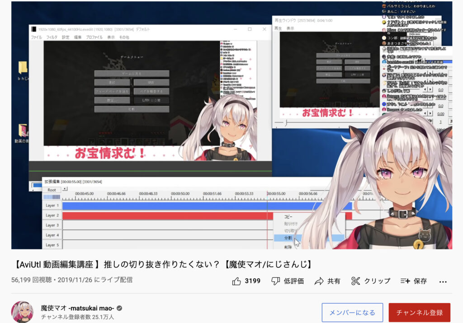This screenshot has height=323, width=463.
Task: Click the thumbs-down 低評価 icon
Action: [275, 281]
